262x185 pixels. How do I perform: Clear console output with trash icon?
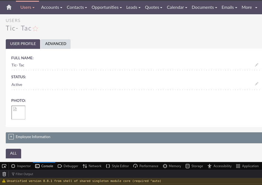4,174
